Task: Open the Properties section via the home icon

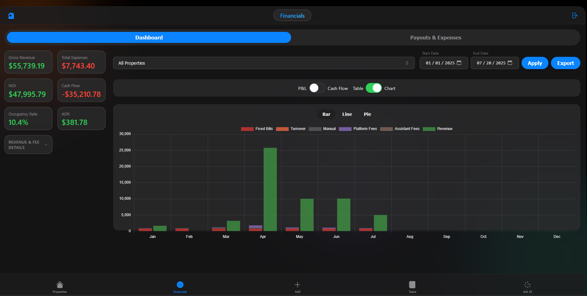Action: pos(59,285)
